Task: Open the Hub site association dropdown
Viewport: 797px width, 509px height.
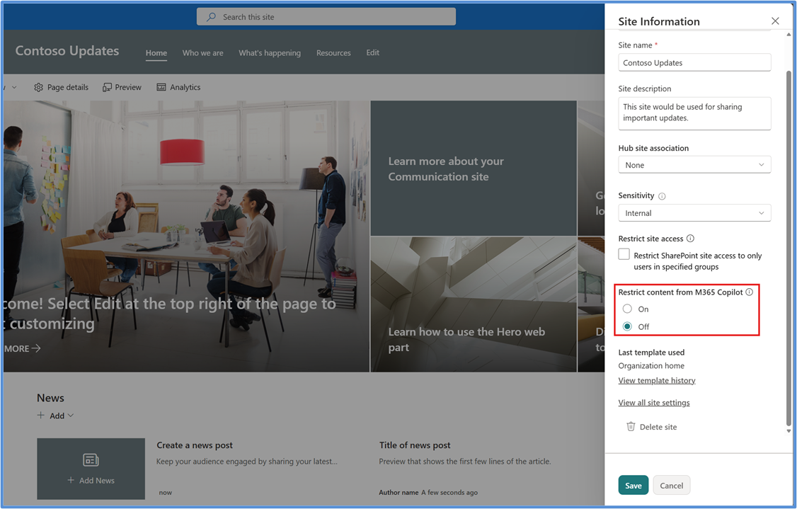Action: click(x=694, y=164)
